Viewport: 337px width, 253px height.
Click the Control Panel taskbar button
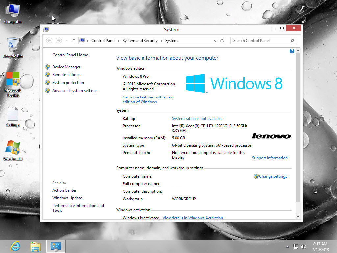point(56,246)
